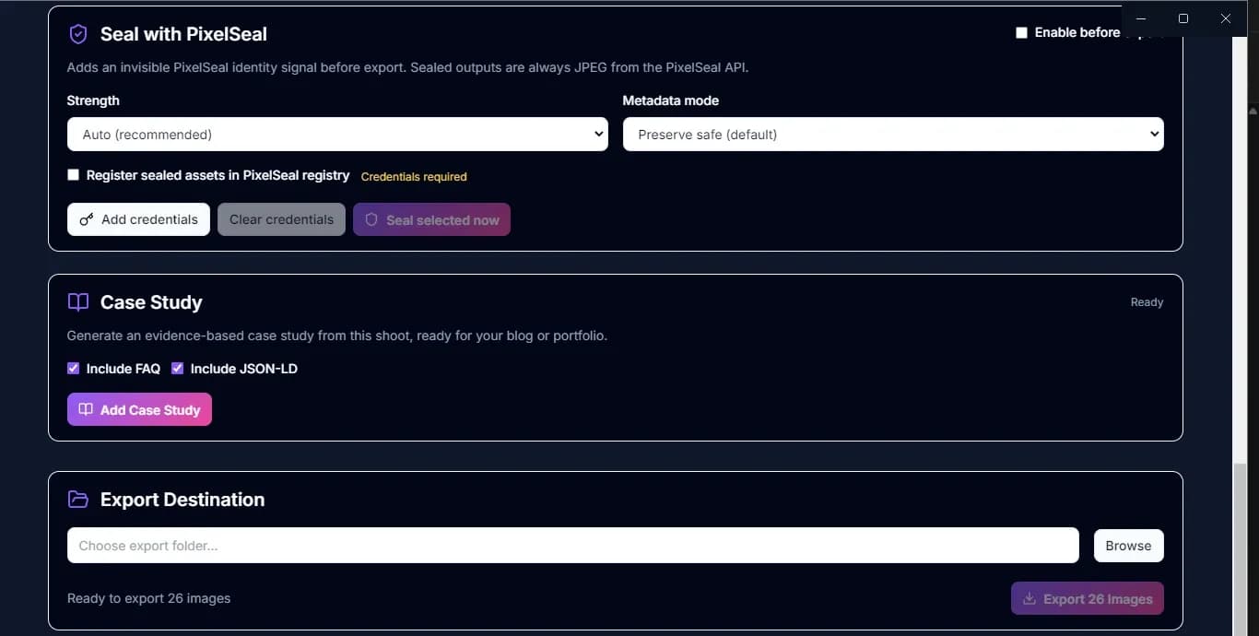1259x636 pixels.
Task: Click the Case Study heading
Action: coord(151,302)
